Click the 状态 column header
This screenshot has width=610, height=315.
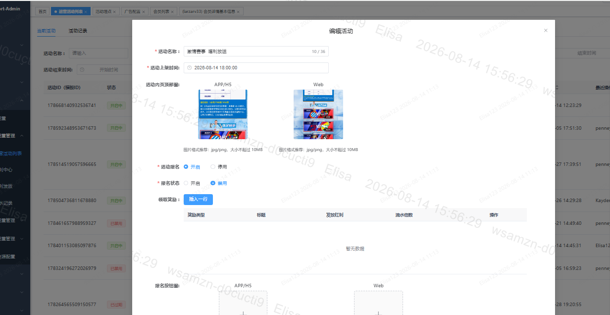[111, 88]
